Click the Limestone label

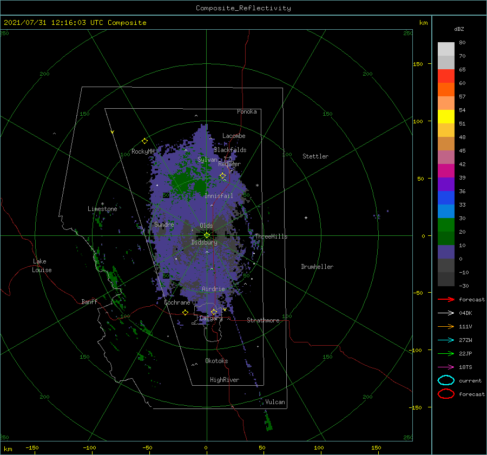pyautogui.click(x=102, y=209)
